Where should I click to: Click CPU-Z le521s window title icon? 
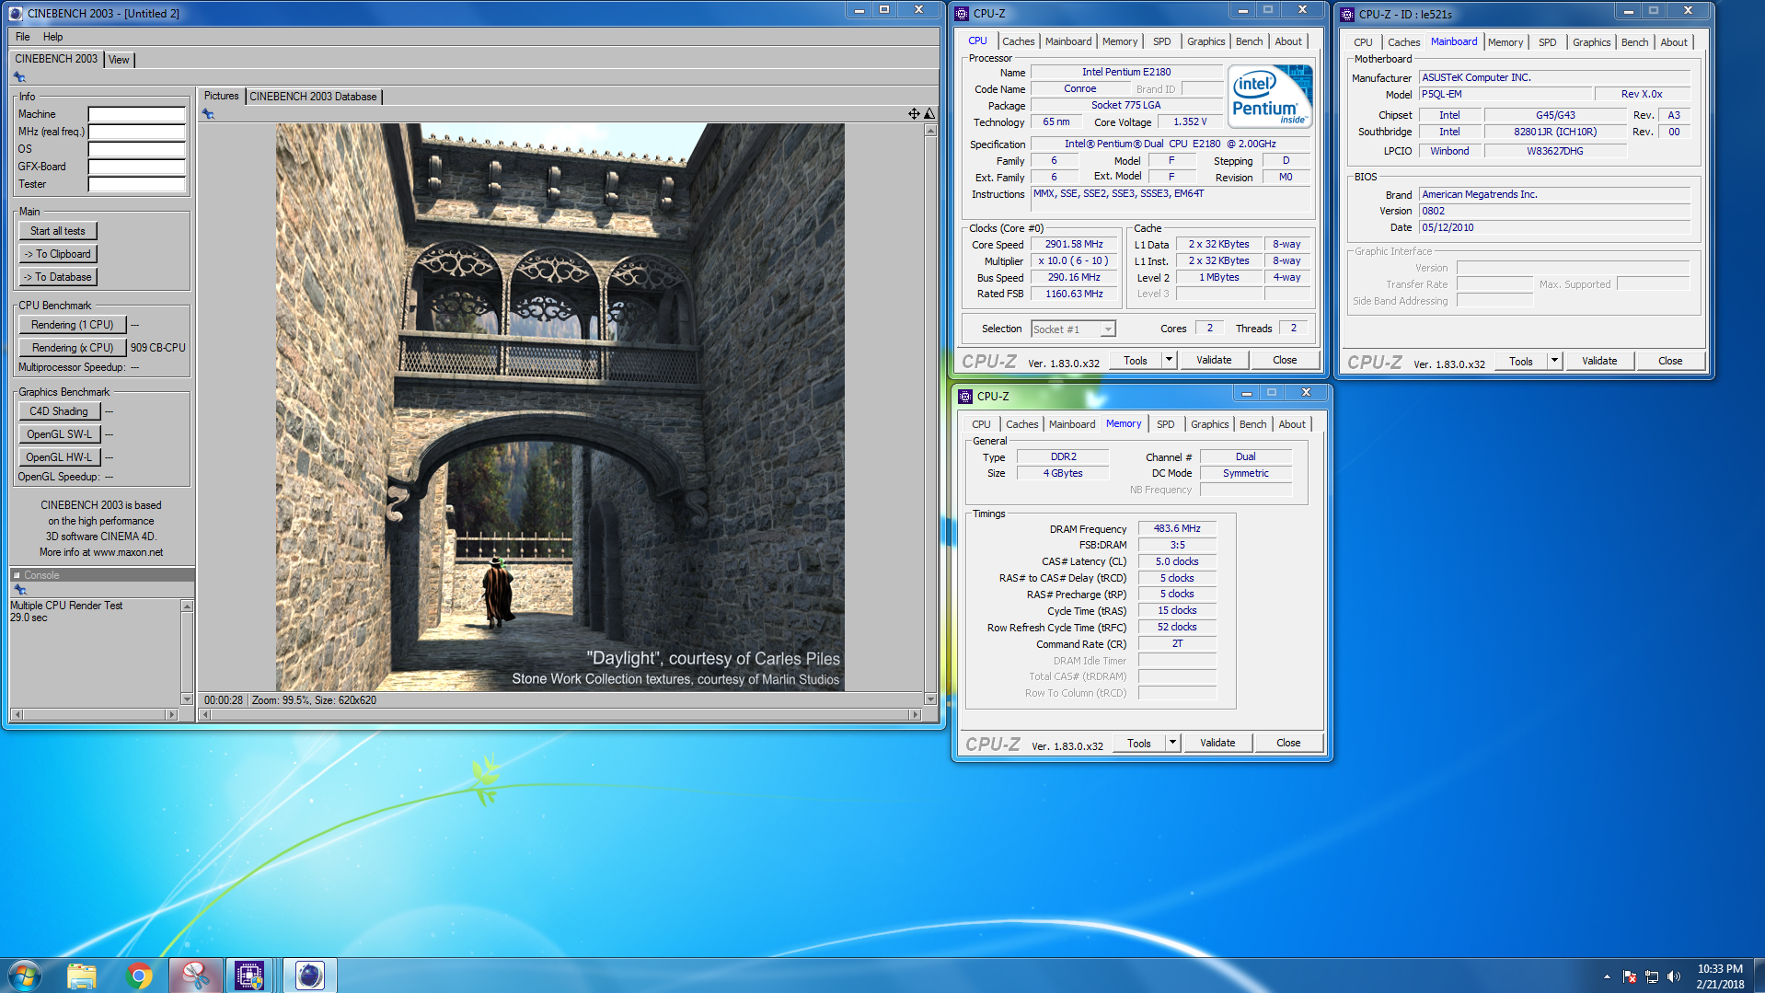tap(1347, 14)
